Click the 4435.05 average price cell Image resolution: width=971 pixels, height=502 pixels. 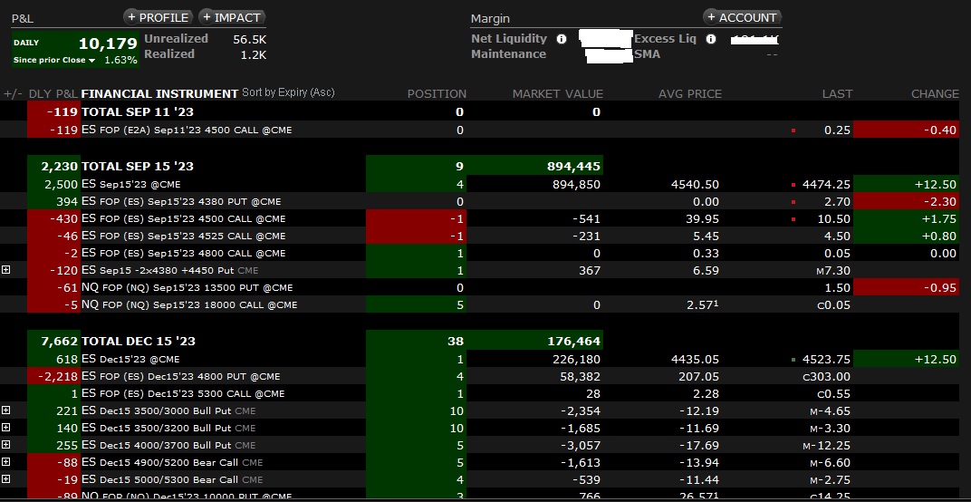(696, 359)
